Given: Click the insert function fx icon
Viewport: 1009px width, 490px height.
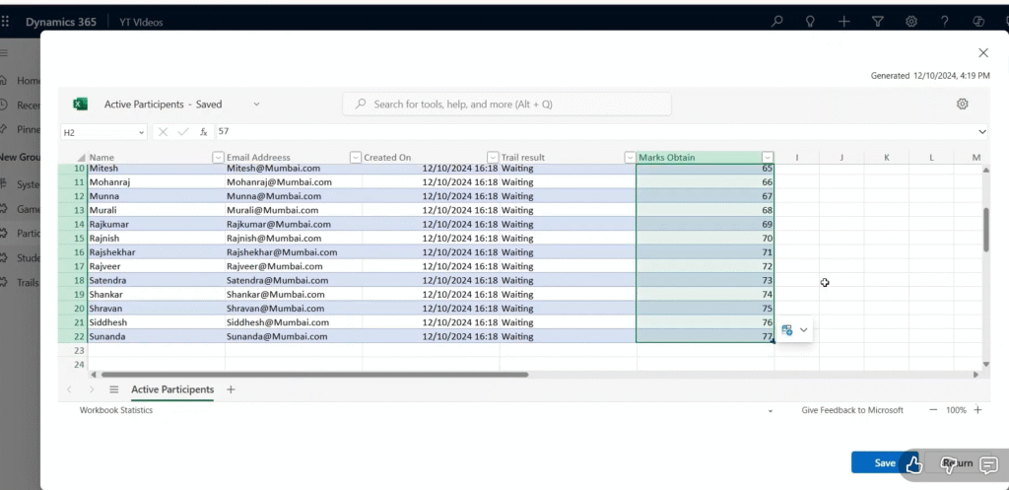Looking at the screenshot, I should tap(204, 131).
